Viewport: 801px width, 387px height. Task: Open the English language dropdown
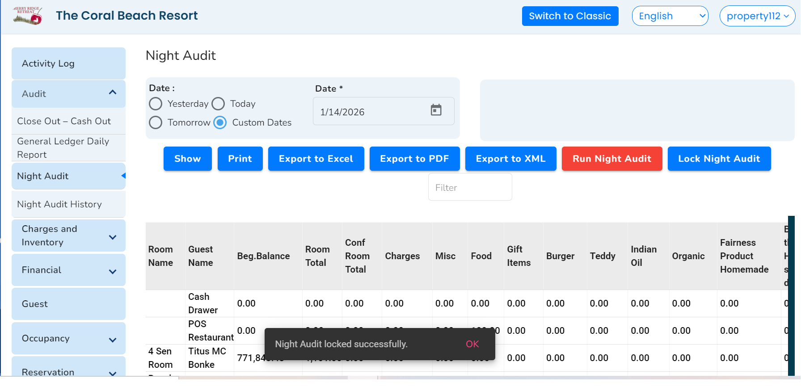pos(670,16)
